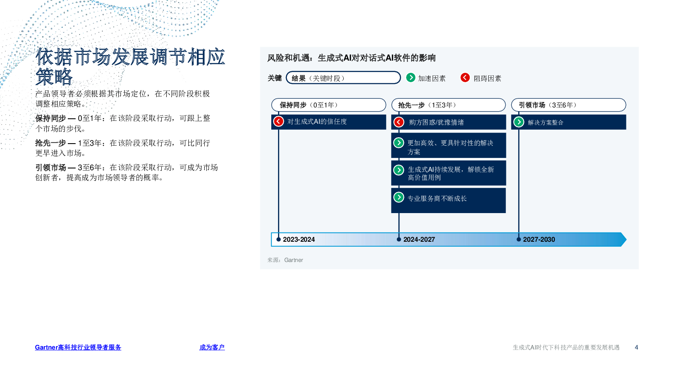
Task: Click the green accelerator icon in legend
Action: click(411, 77)
